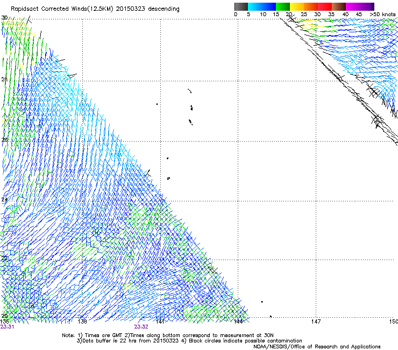Click the '35' legend scale label
This screenshot has height=350, width=398.
tap(331, 15)
